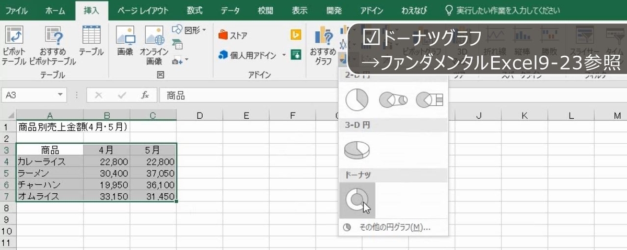Expand the 個人用アドイン dropdown arrow

pyautogui.click(x=284, y=55)
